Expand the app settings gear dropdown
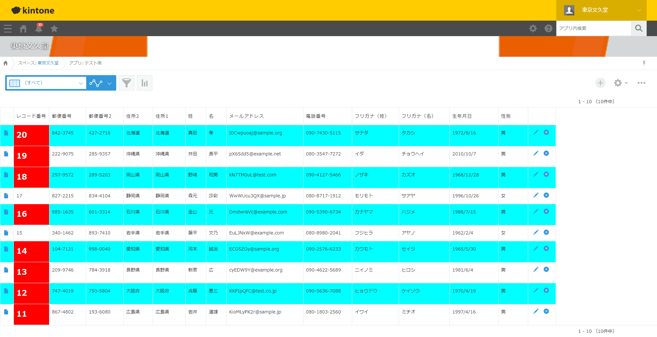Image resolution: width=657 pixels, height=337 pixels. point(621,83)
